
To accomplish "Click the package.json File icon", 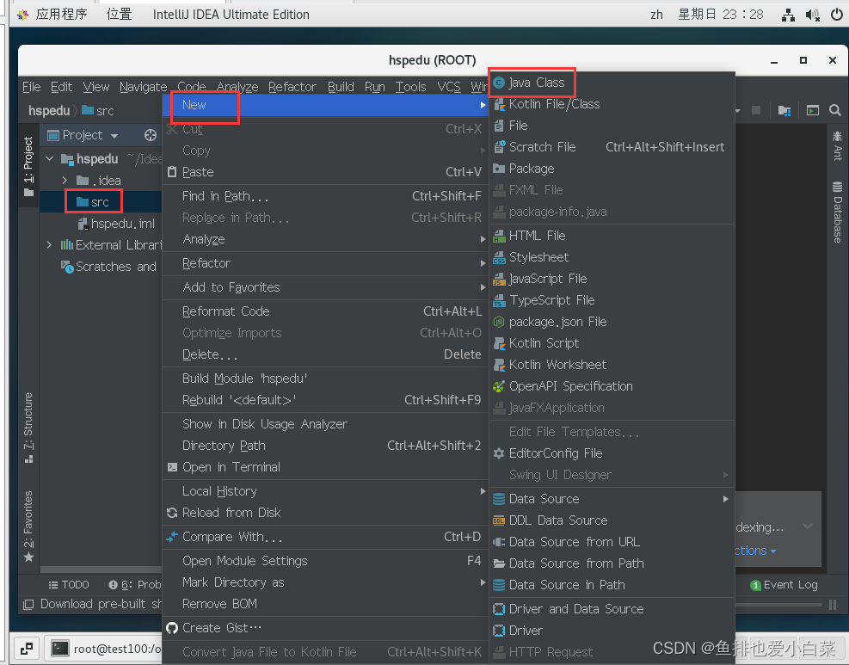I will (x=499, y=322).
